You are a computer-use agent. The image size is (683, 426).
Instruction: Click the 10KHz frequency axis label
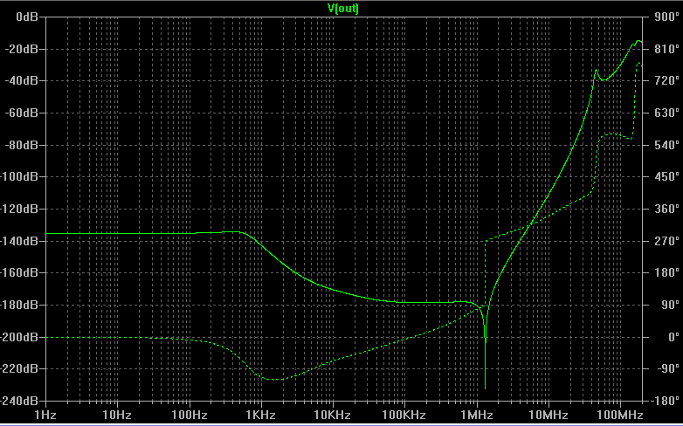click(x=333, y=416)
